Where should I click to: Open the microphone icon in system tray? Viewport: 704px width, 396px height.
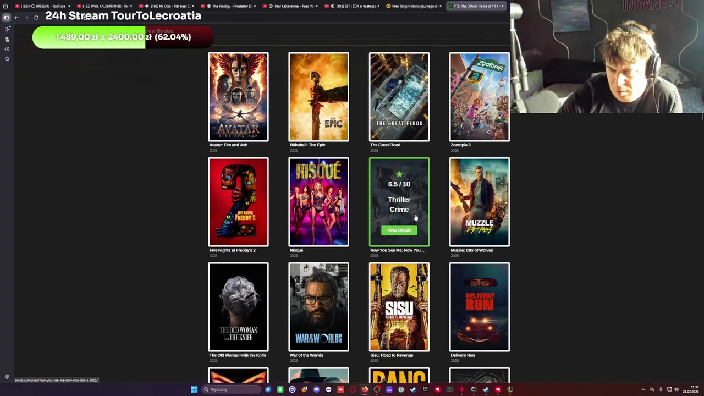(661, 389)
